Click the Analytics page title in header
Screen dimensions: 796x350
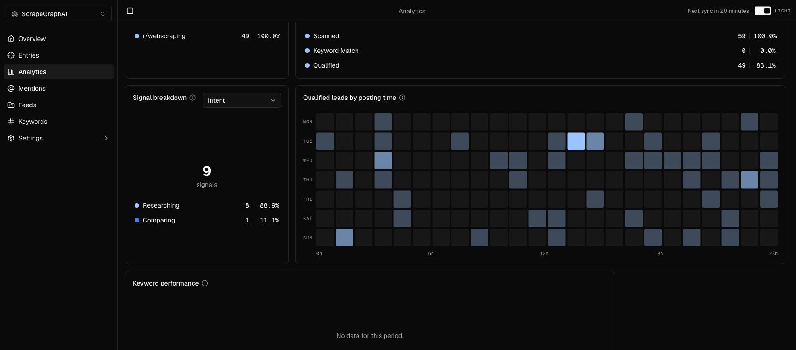412,11
